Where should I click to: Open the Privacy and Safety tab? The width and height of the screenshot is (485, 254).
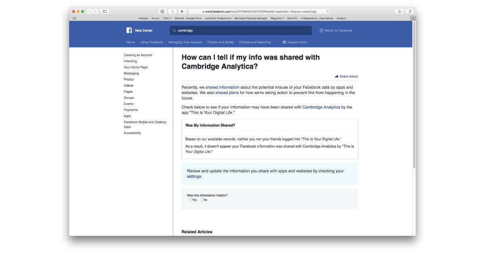click(221, 42)
